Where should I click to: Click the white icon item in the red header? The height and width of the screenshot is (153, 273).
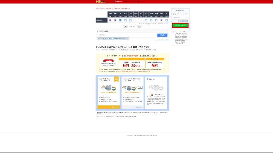coord(118,1)
